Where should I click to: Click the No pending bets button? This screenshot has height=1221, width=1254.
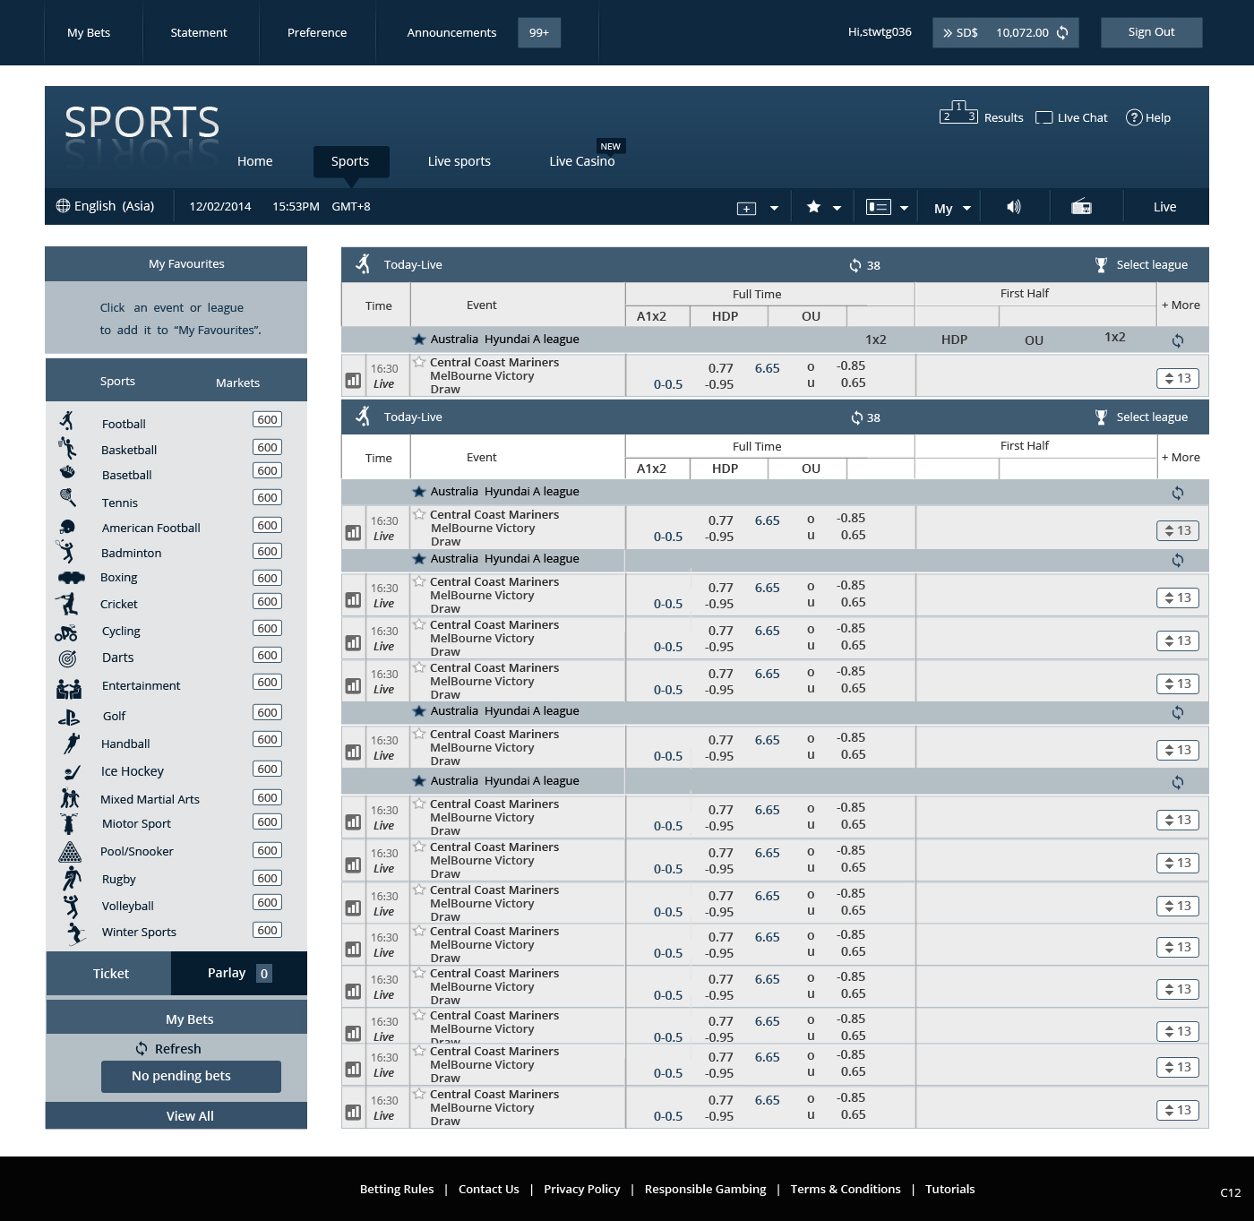(x=191, y=1077)
